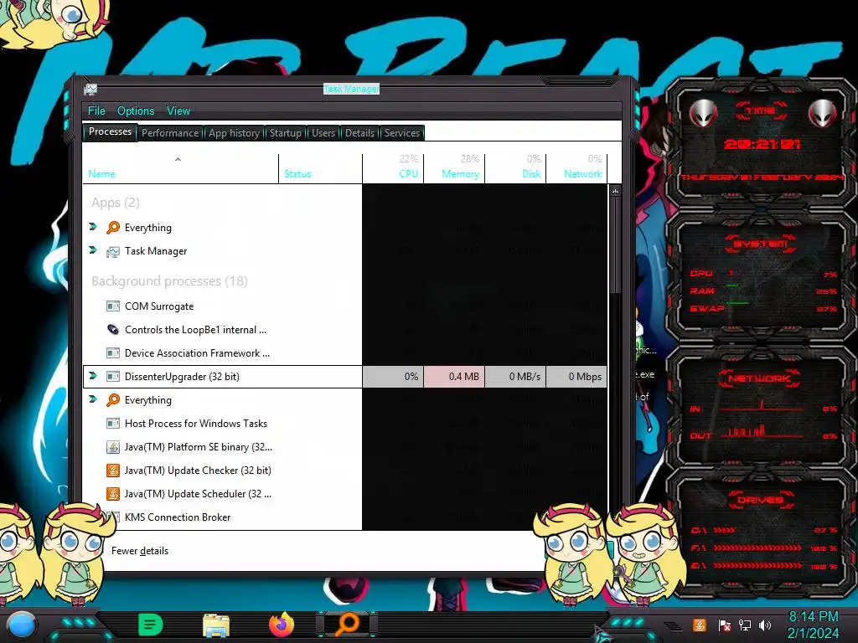Click Fewer details link
Screen dimensions: 858x643
pyautogui.click(x=140, y=551)
